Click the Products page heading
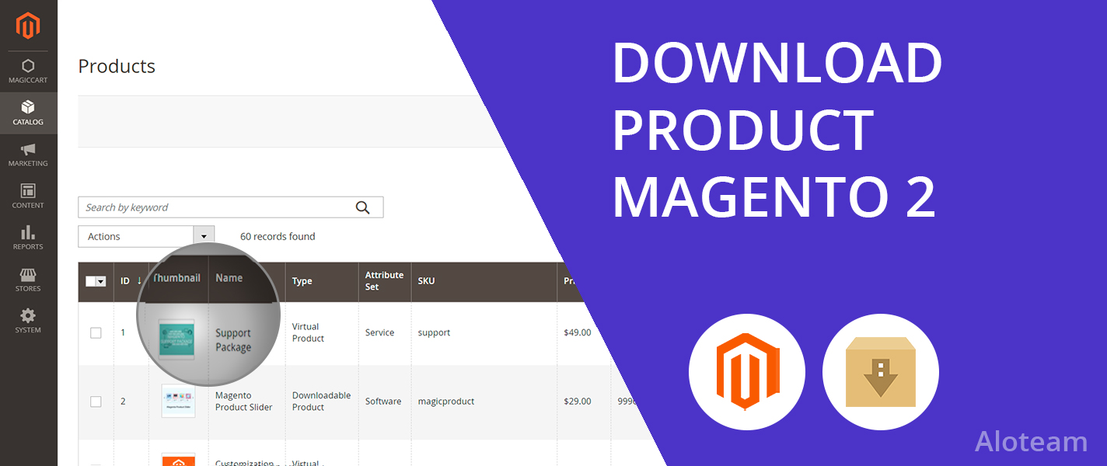The width and height of the screenshot is (1107, 466). (x=117, y=66)
